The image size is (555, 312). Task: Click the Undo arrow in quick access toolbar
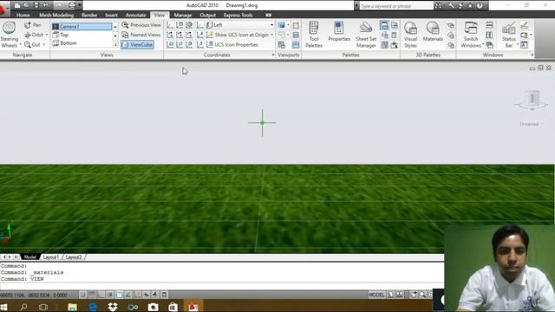coord(46,5)
